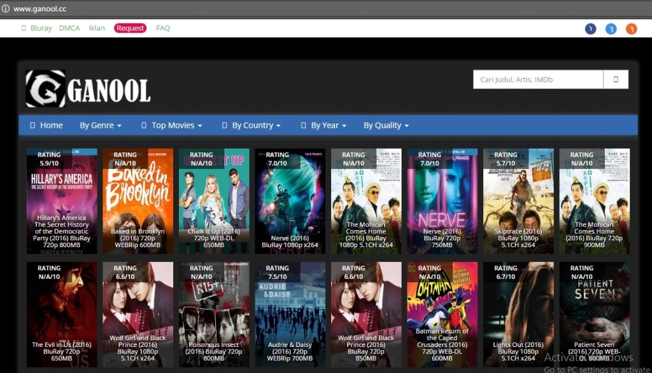
Task: Click the Ganool logo
Action: click(86, 88)
